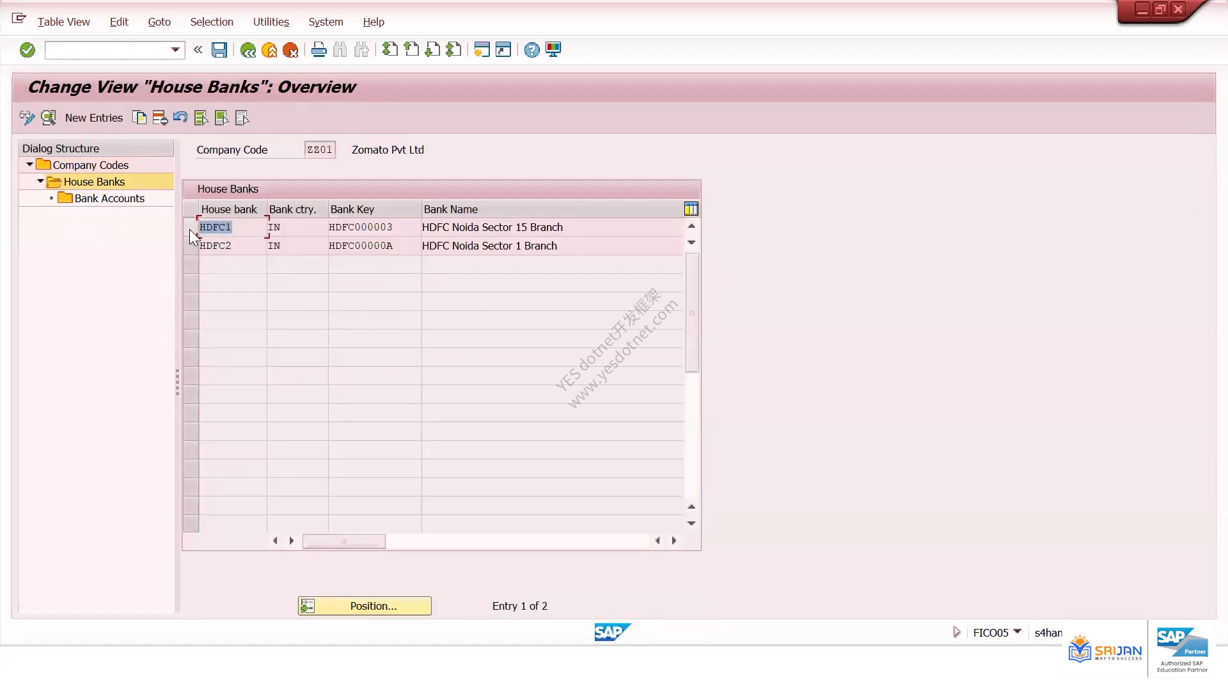
Task: Click the New Entries button
Action: coord(94,118)
